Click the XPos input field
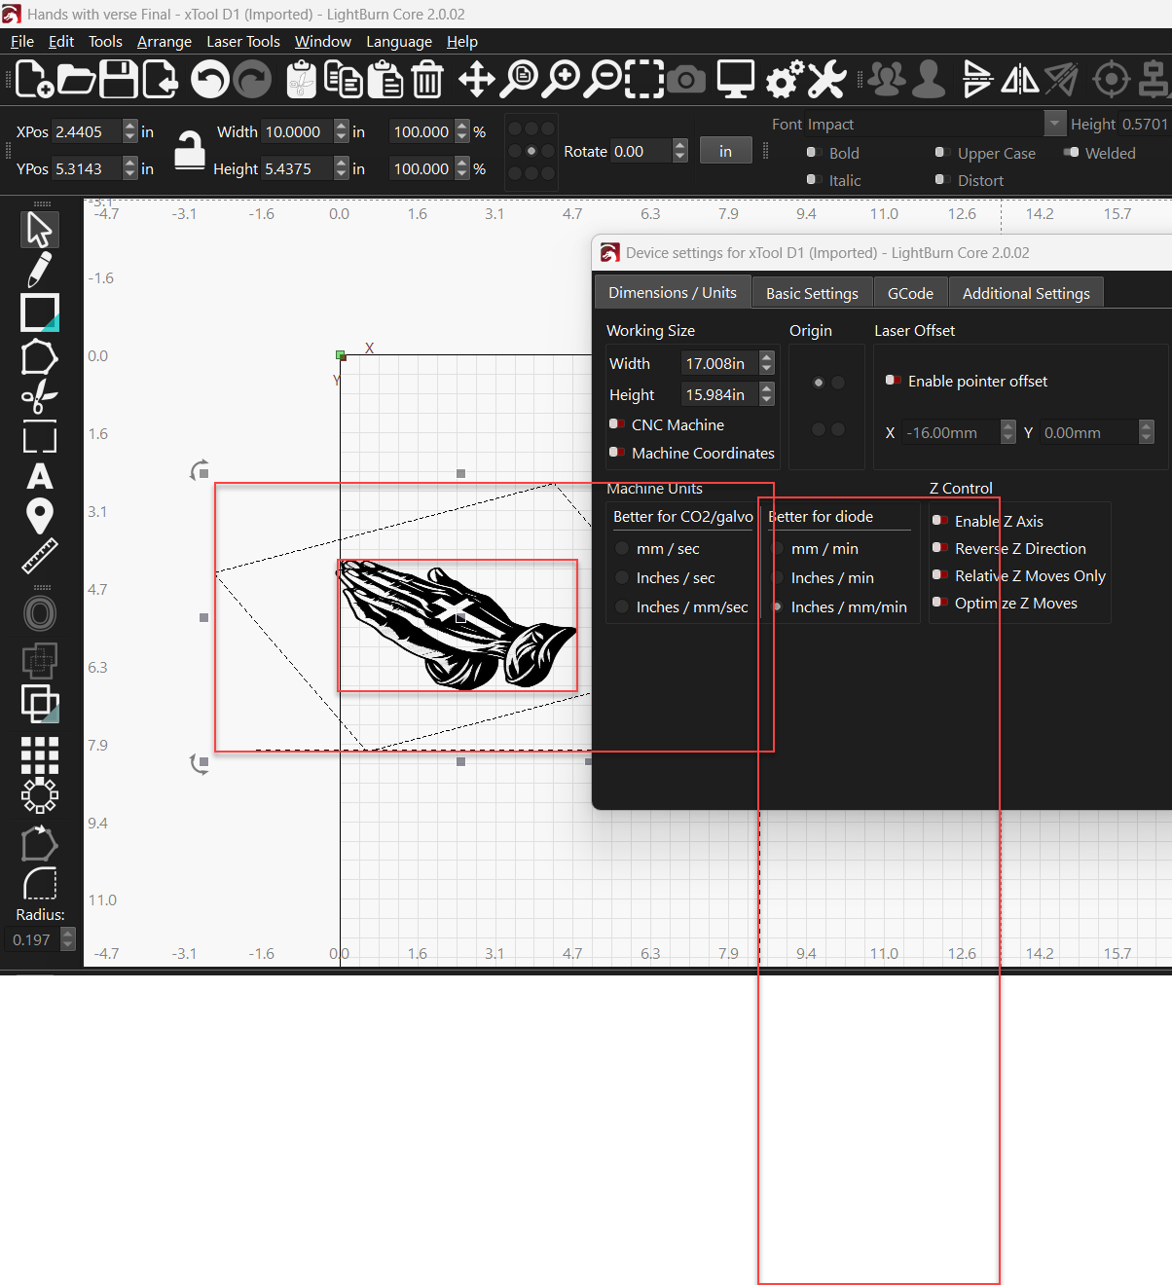 coord(87,131)
